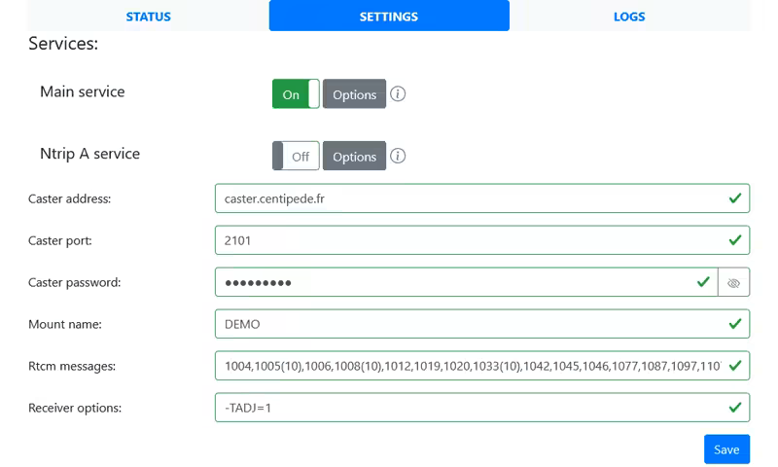Click the Caster address field
778x467 pixels.
click(x=467, y=198)
